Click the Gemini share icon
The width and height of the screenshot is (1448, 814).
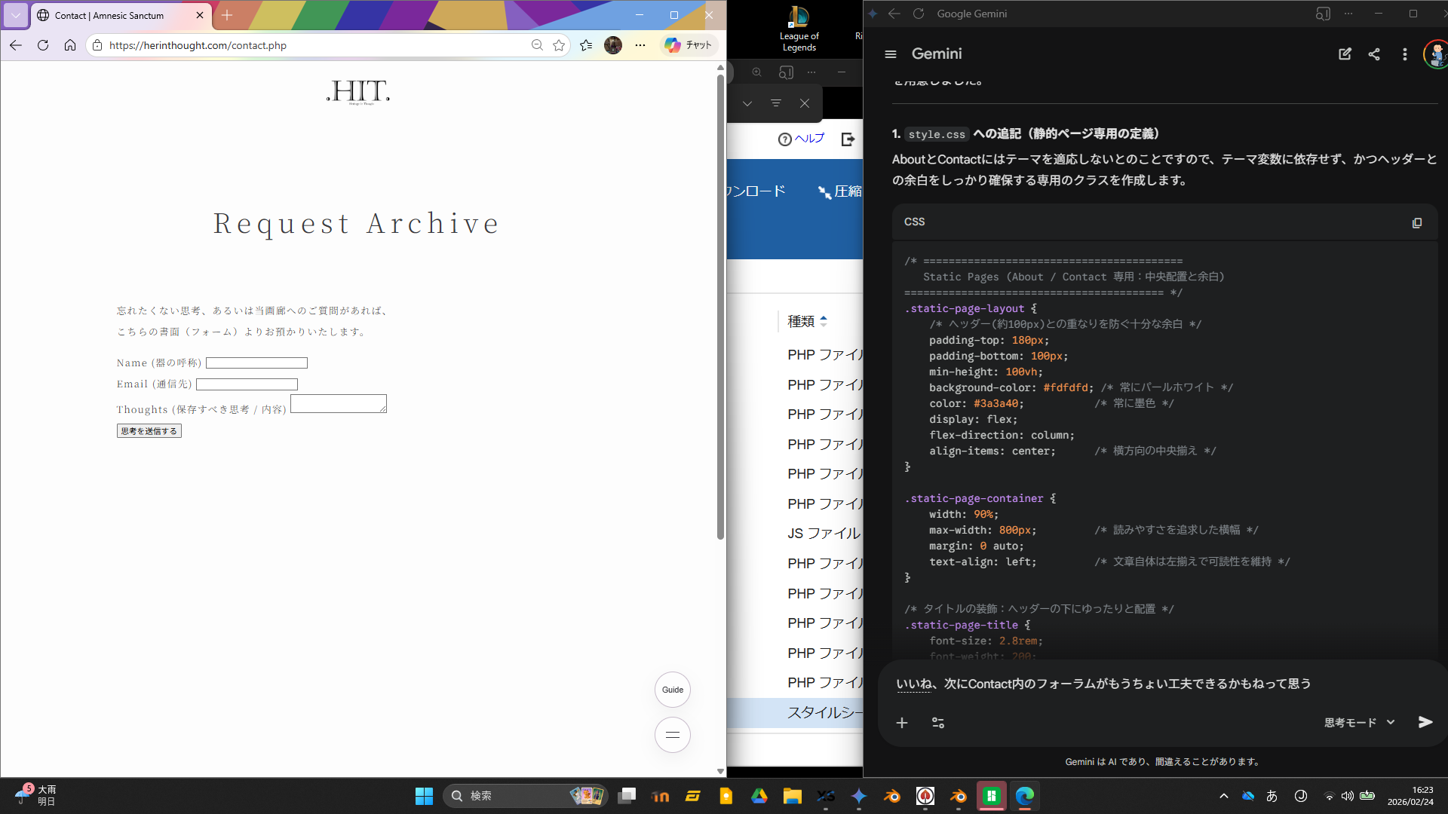point(1374,54)
